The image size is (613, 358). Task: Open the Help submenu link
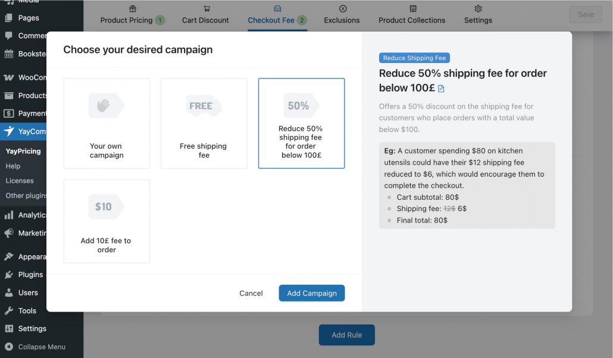coord(13,166)
